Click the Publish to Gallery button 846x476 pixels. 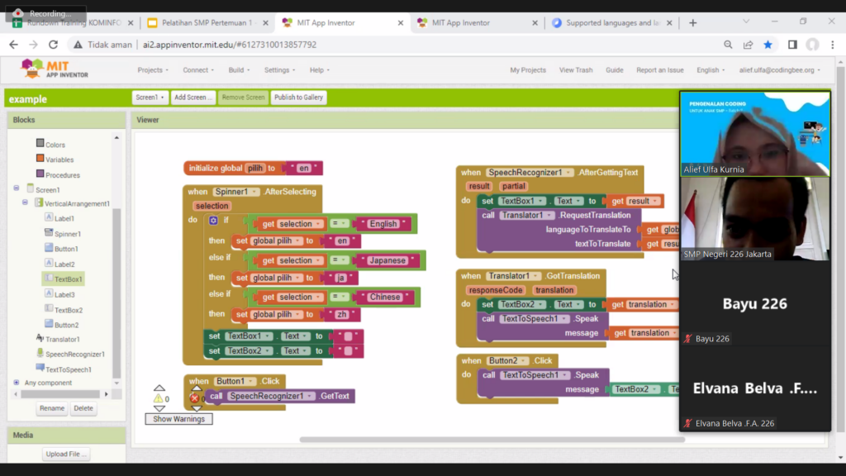point(298,97)
